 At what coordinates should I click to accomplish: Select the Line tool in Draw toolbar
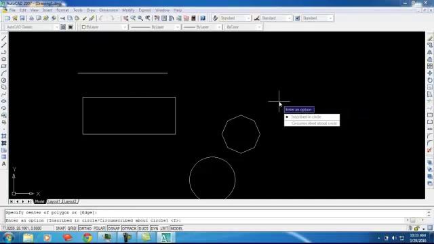4,38
